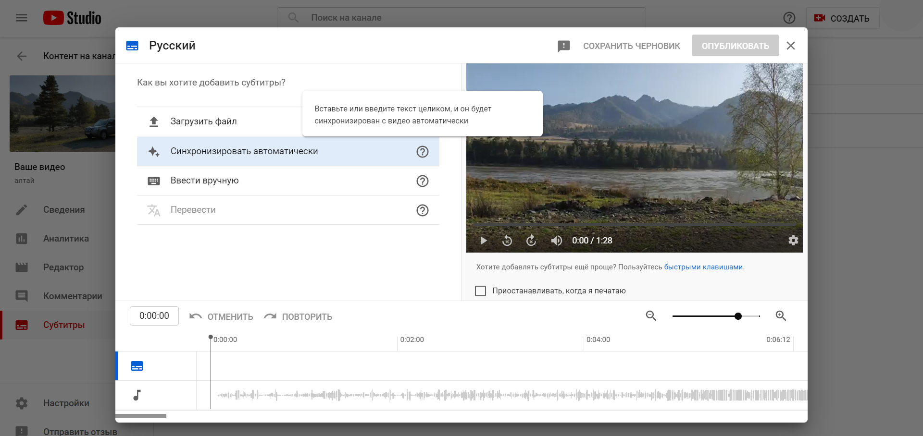Choose Ввести вручную option
Image resolution: width=923 pixels, height=436 pixels.
pos(288,181)
